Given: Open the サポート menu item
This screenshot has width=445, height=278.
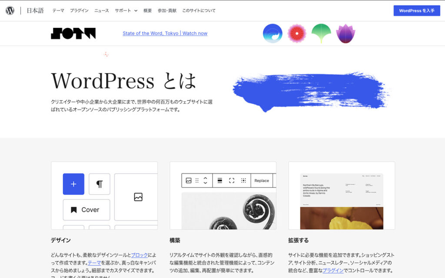Looking at the screenshot, I should tap(123, 10).
